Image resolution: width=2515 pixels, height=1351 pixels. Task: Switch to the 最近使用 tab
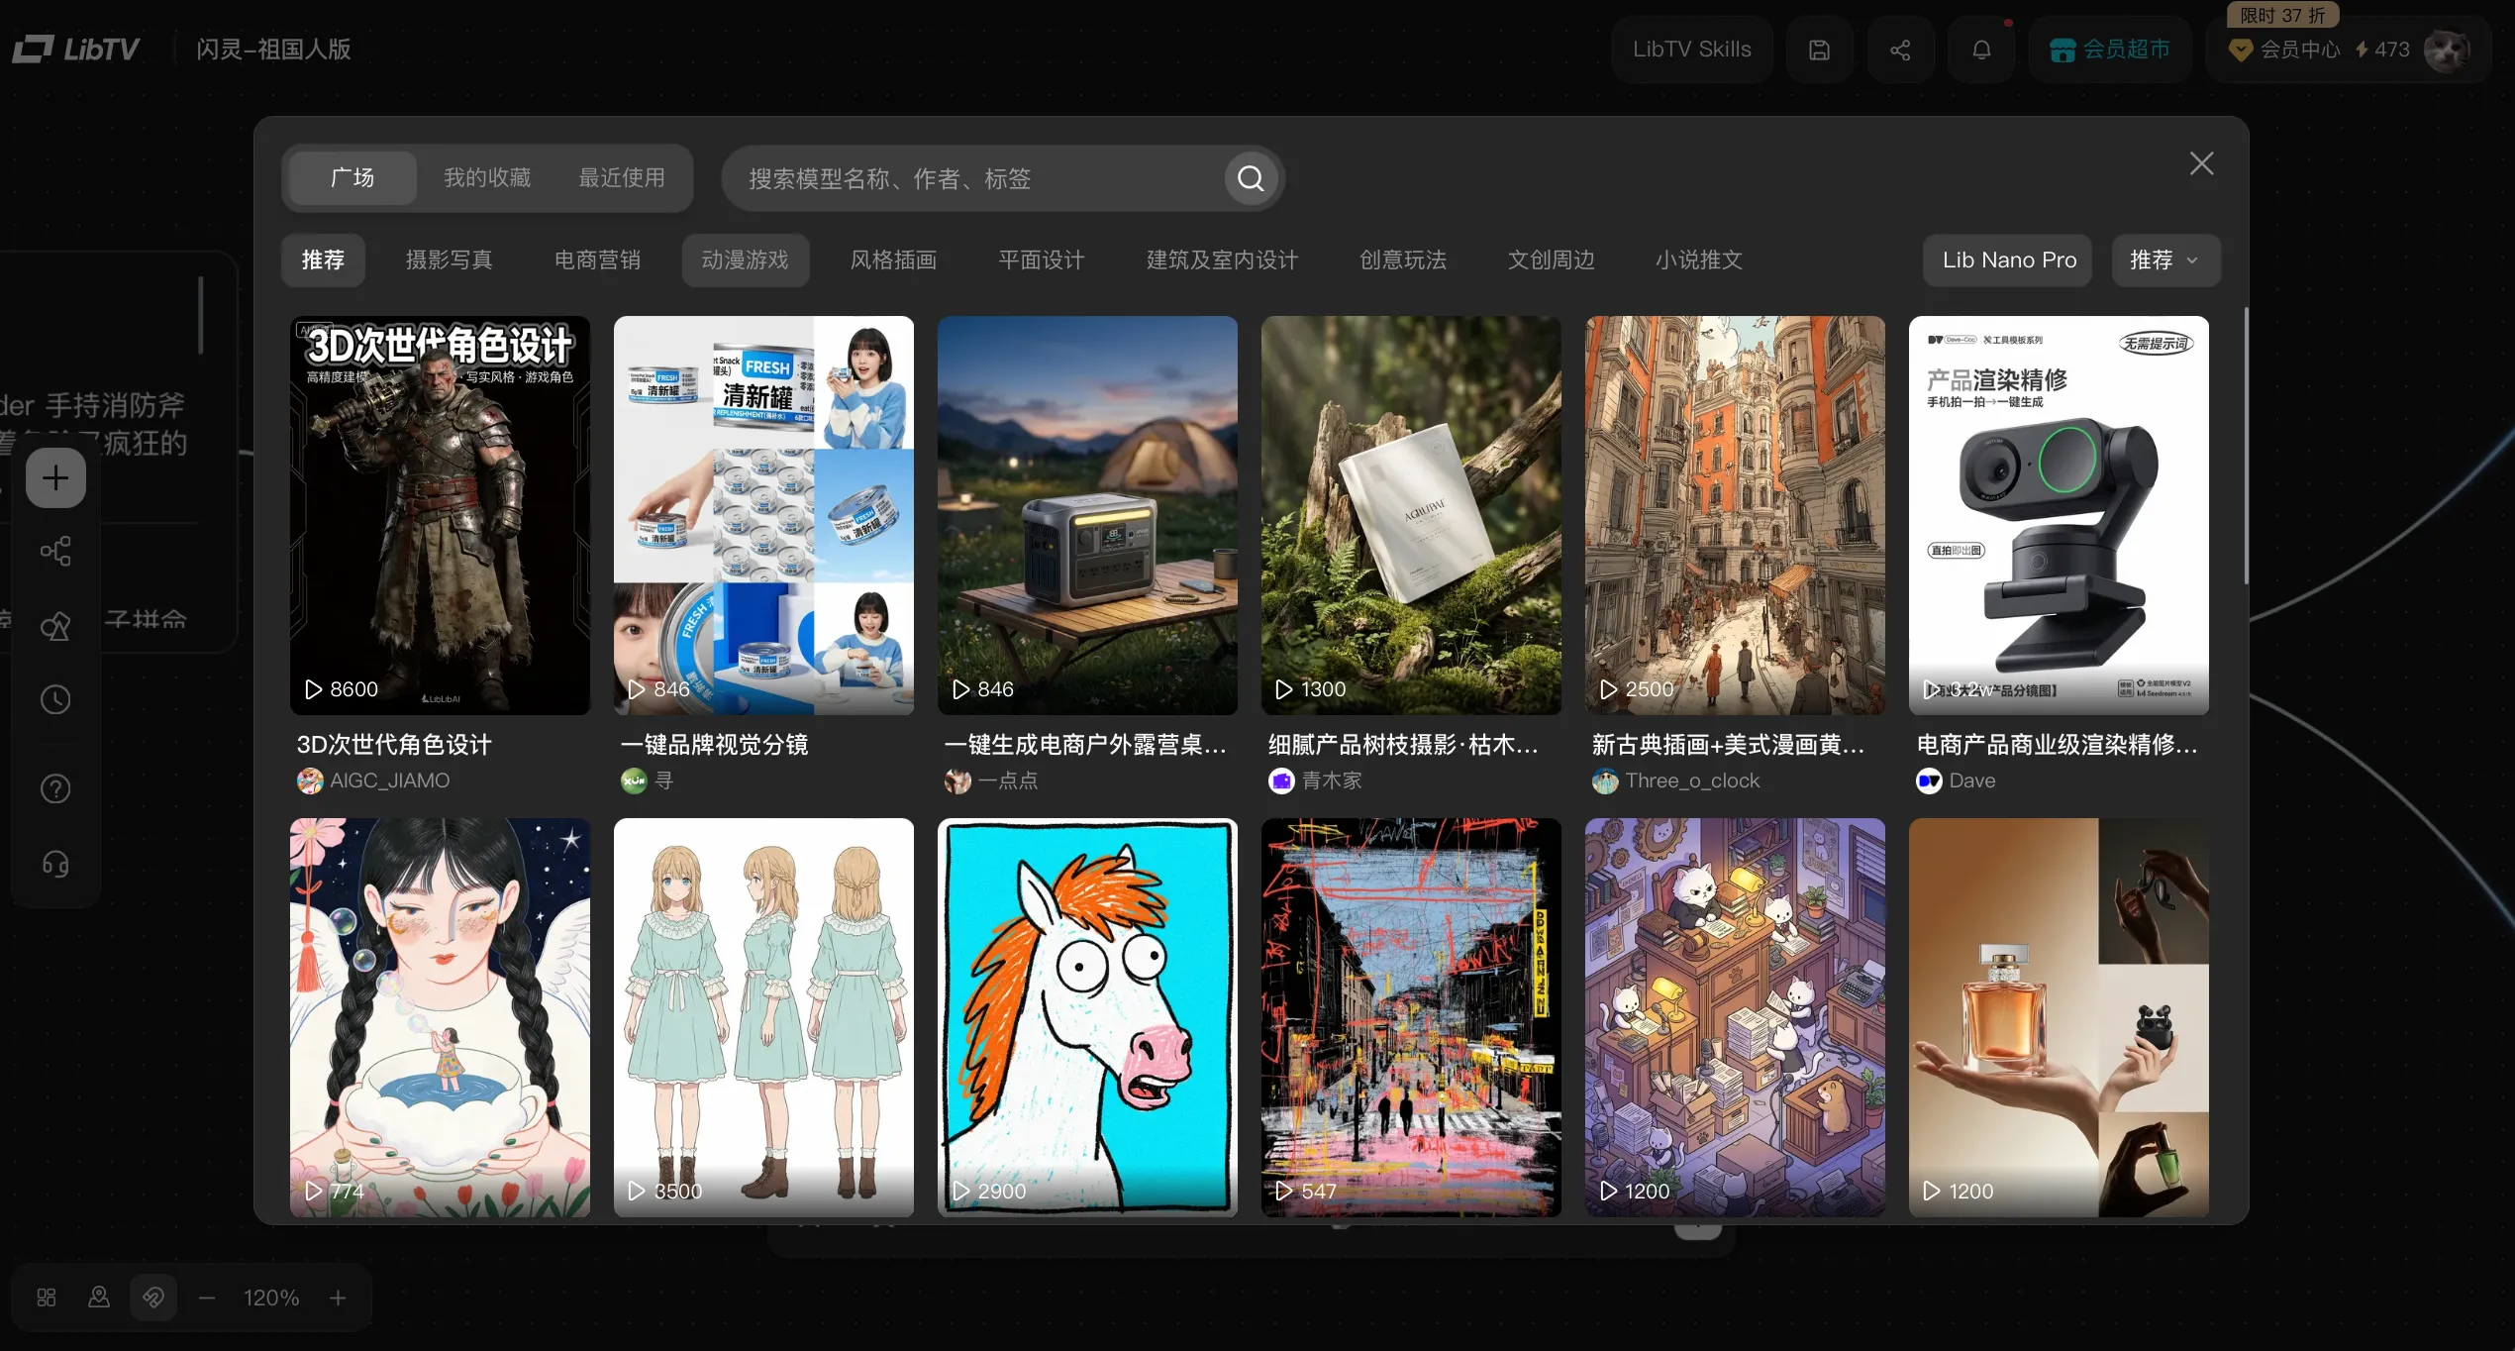point(622,178)
